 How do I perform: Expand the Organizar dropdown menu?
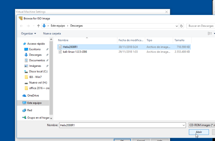click(x=29, y=34)
